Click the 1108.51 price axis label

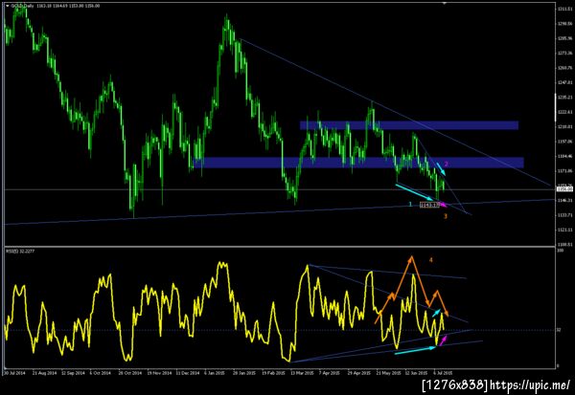(x=564, y=244)
